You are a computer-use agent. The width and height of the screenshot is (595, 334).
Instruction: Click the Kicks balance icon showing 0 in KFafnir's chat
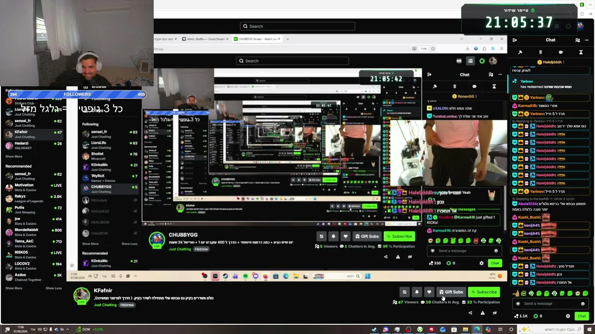point(538,316)
